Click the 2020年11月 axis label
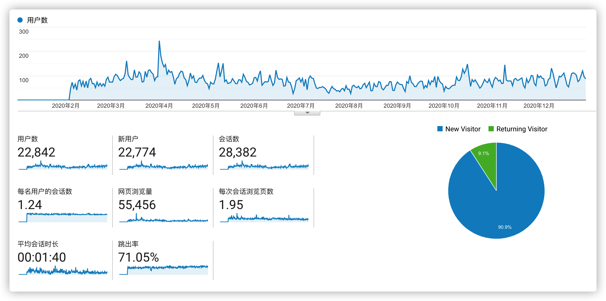Viewport: 606px width, 301px height. click(x=492, y=106)
